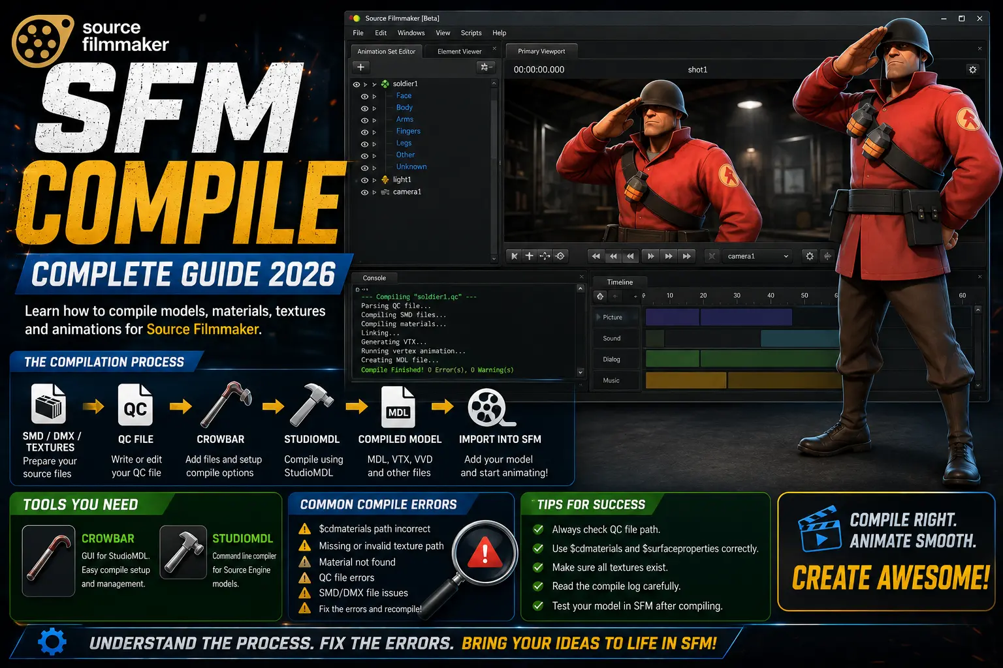Hide the Arms control group
Image resolution: width=1003 pixels, height=668 pixels.
tap(364, 120)
